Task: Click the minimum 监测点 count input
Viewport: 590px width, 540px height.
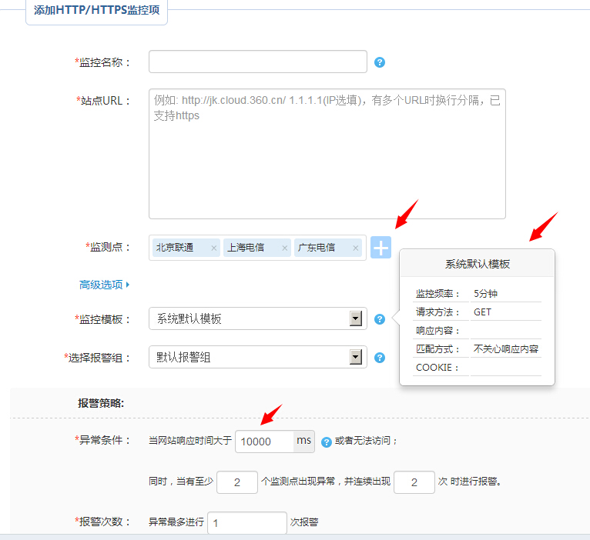Action: click(x=236, y=482)
